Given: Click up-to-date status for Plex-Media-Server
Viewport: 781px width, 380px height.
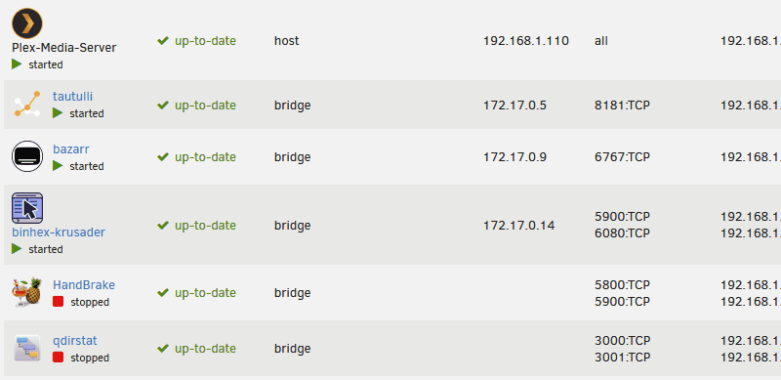Looking at the screenshot, I should click(196, 41).
